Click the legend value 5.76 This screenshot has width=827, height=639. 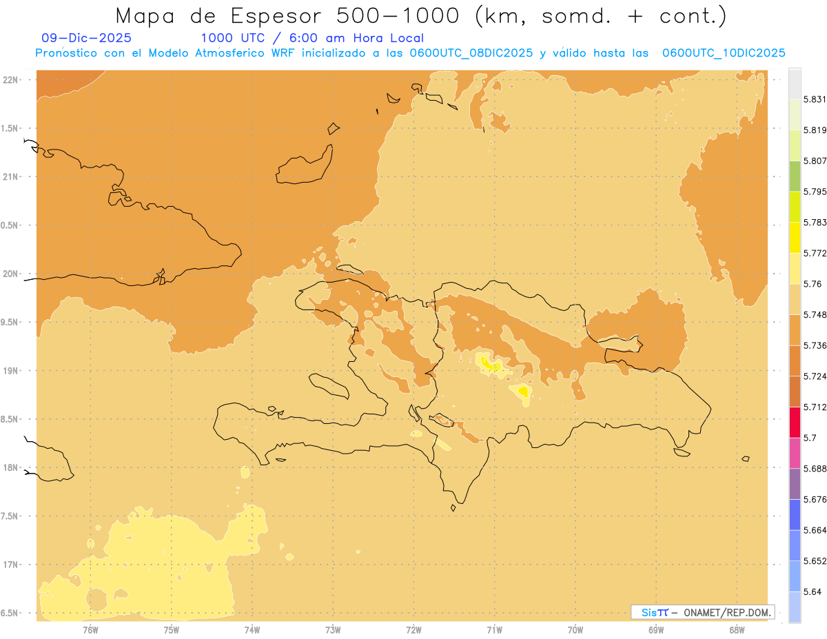pos(813,284)
